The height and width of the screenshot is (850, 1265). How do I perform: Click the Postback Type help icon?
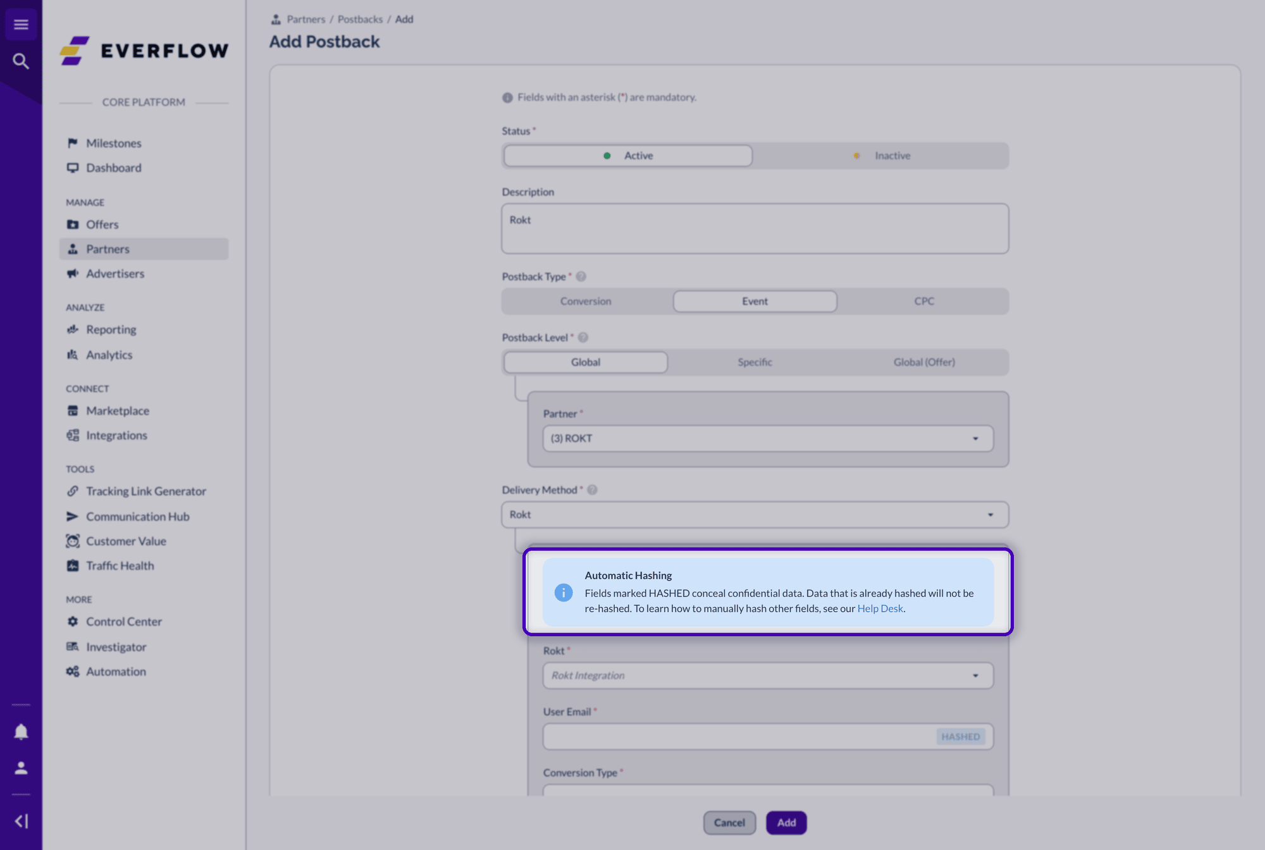(x=581, y=276)
